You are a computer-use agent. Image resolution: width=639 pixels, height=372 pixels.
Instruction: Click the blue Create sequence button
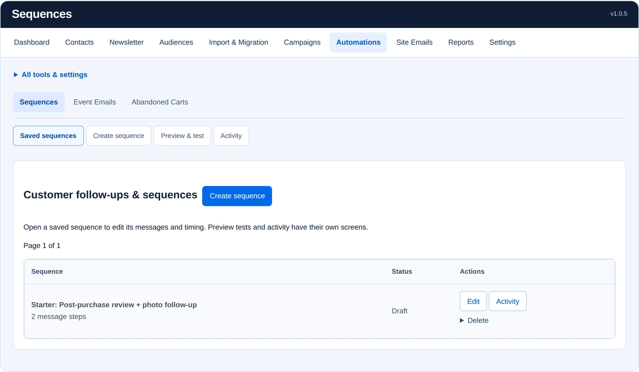pyautogui.click(x=237, y=196)
